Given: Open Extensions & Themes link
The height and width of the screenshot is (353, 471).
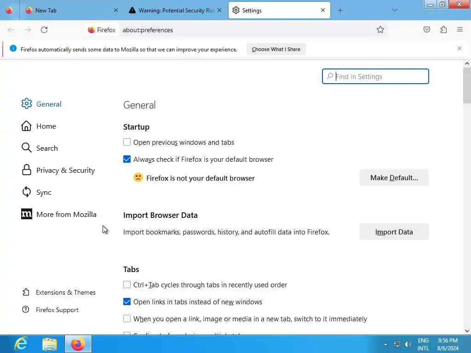Looking at the screenshot, I should click(x=59, y=292).
